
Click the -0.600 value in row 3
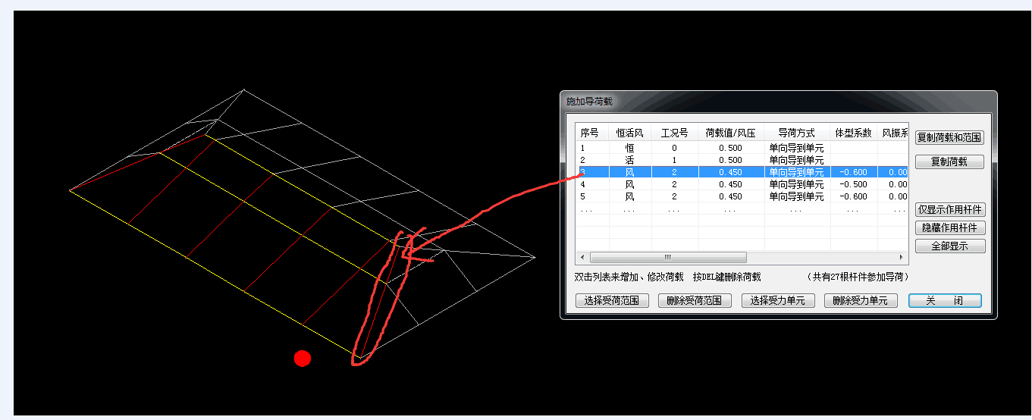click(x=853, y=172)
